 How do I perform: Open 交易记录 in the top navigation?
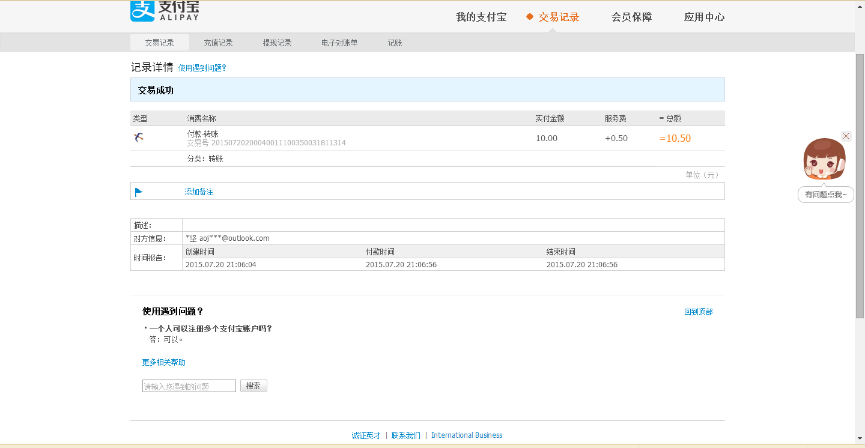pos(559,17)
